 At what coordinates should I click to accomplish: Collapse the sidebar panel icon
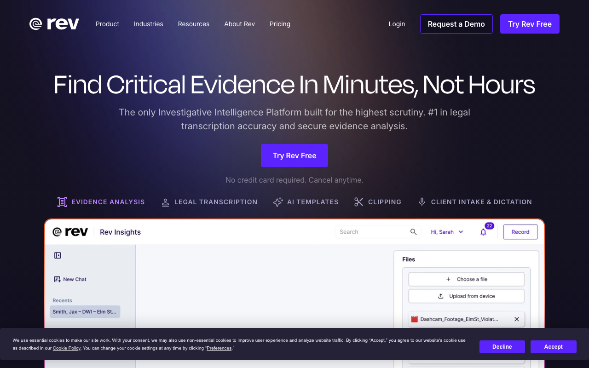[58, 255]
